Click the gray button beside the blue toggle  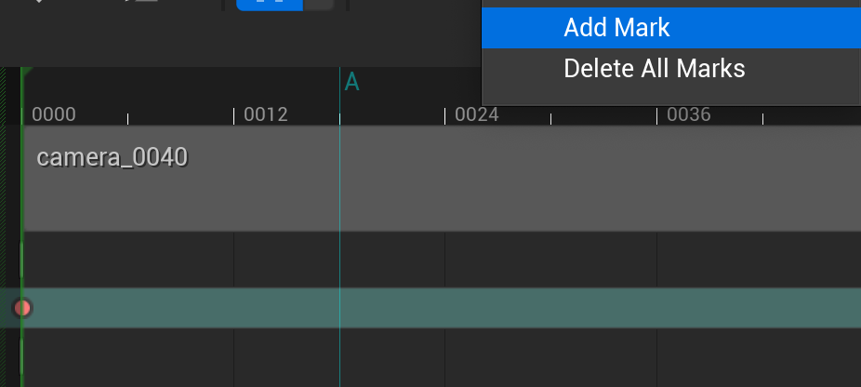click(x=319, y=4)
